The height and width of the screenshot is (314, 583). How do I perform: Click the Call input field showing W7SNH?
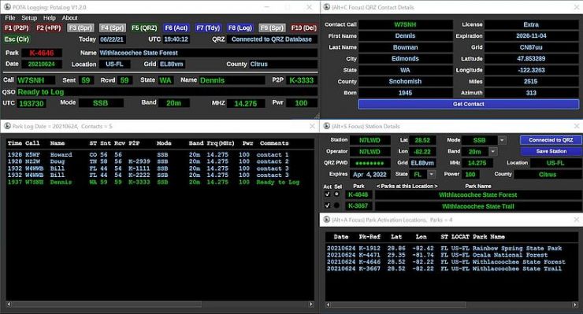coord(35,80)
